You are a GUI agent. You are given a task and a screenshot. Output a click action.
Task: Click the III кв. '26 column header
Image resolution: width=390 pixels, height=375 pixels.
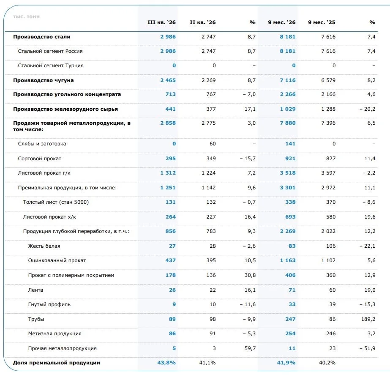(161, 22)
